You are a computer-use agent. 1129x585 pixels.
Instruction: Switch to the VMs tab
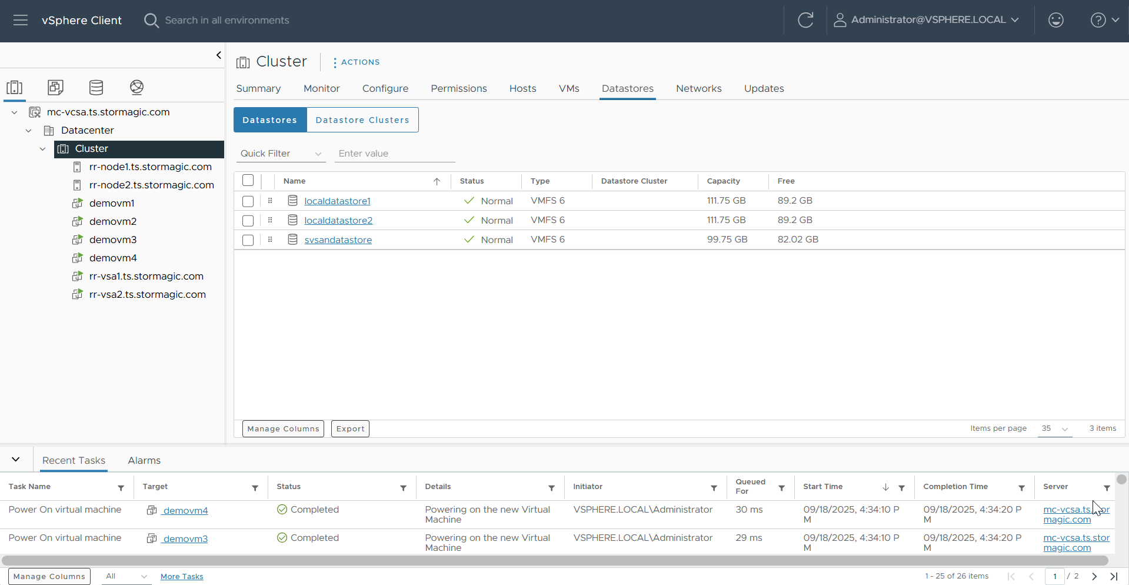pyautogui.click(x=569, y=88)
